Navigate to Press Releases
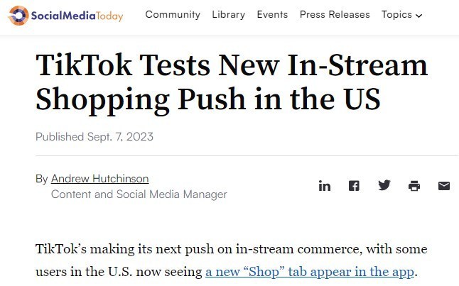Image resolution: width=459 pixels, height=286 pixels. 335,14
